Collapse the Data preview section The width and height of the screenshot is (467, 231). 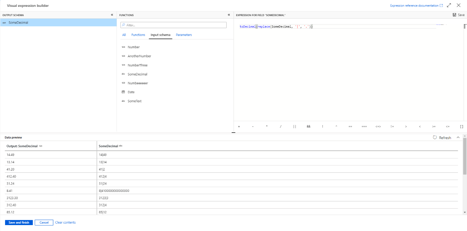click(458, 137)
